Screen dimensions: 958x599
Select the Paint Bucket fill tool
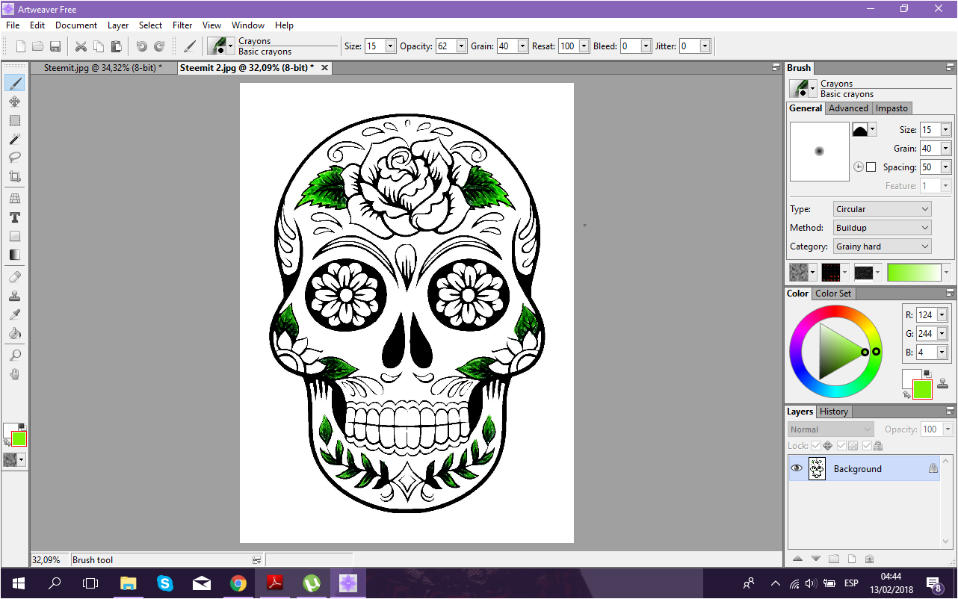(14, 333)
